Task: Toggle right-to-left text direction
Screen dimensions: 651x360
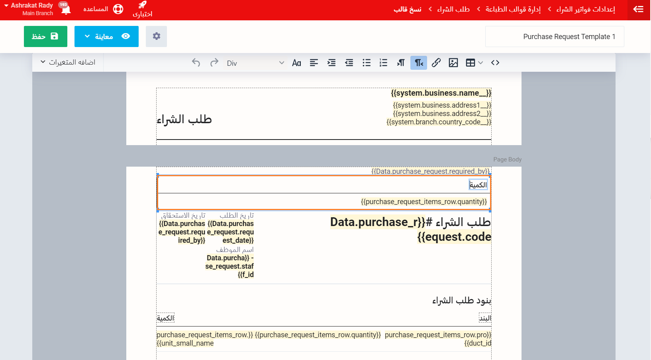Action: (419, 63)
